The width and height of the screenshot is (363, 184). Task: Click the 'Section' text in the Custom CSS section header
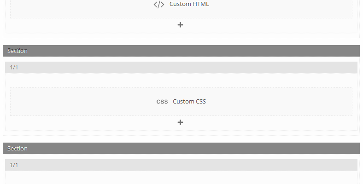[x=18, y=51]
